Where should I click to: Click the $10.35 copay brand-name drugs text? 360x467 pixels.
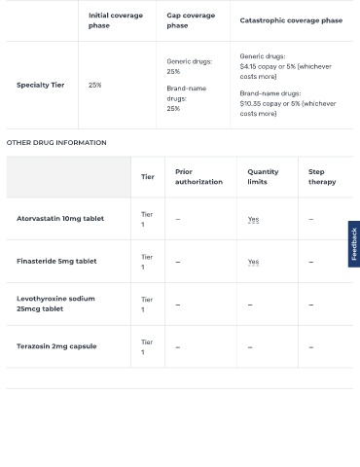click(x=288, y=103)
